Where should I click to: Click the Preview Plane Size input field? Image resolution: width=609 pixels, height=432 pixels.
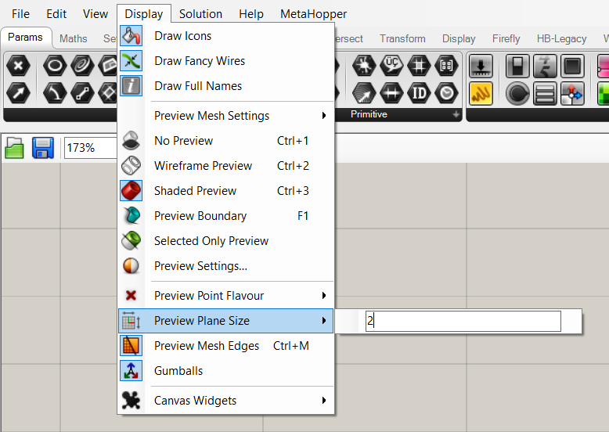click(x=463, y=321)
